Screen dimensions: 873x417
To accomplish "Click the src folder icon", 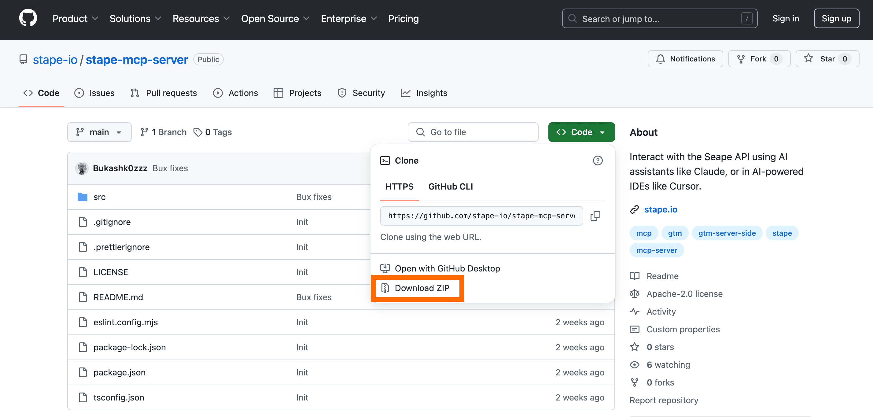I will pos(82,197).
